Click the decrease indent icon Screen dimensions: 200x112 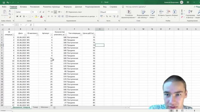click(59, 16)
